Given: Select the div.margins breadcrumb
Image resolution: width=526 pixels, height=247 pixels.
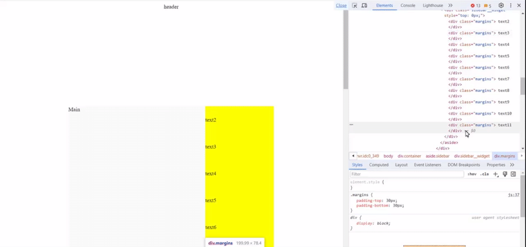Looking at the screenshot, I should tap(504, 156).
